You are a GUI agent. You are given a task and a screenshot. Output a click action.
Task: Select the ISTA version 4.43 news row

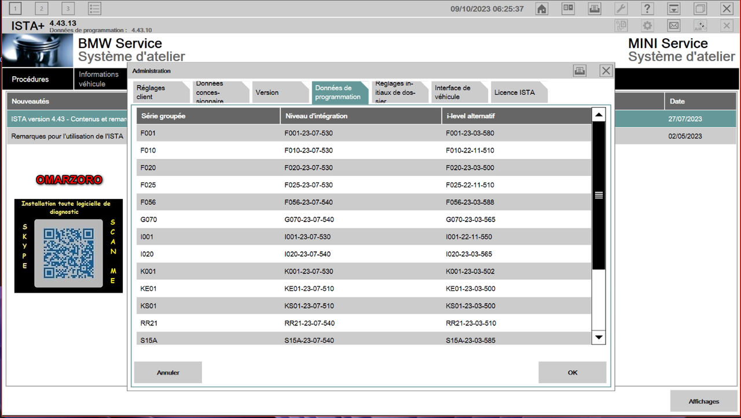click(67, 119)
